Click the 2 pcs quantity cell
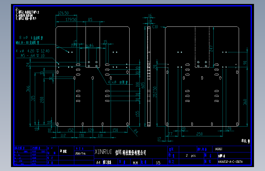 tap(191, 156)
